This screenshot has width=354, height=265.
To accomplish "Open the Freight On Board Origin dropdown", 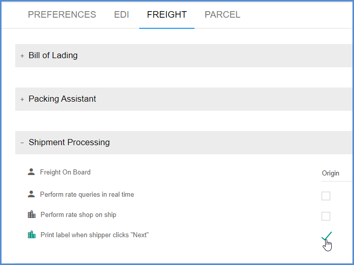I will [337, 173].
